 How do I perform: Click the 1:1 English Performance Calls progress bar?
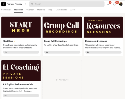[x=21, y=95]
